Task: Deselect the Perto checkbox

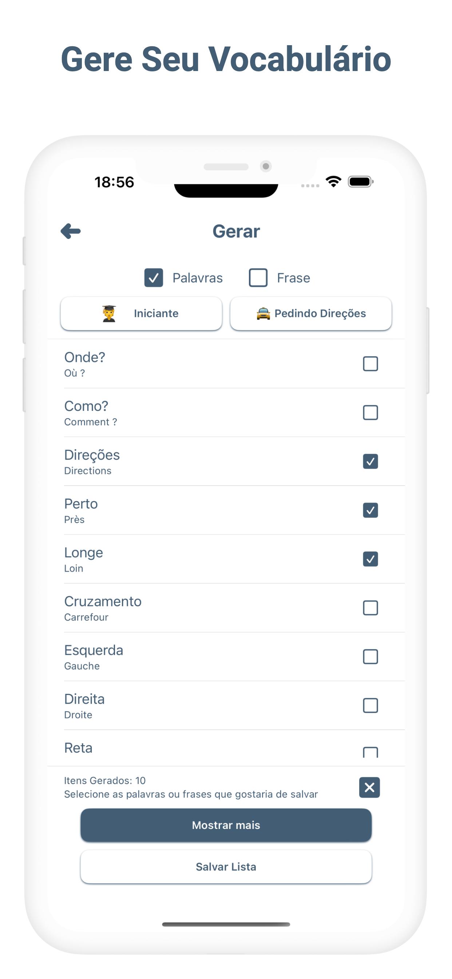Action: [370, 510]
